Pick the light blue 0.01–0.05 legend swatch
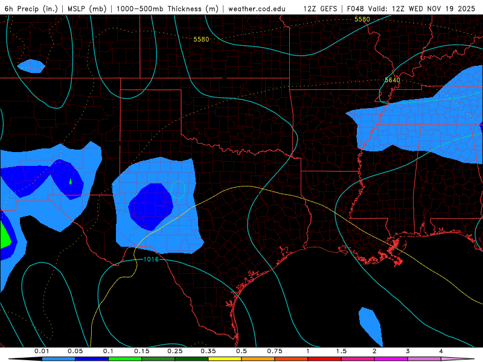Screen dimensions: 483x362 point(59,359)
